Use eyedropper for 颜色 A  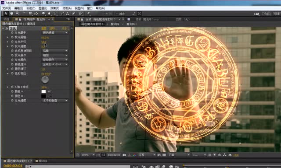49,91
